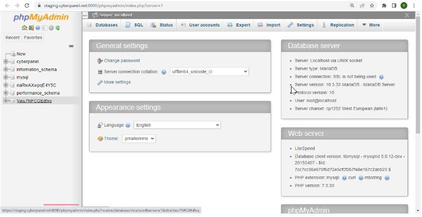Click the Home icon under phpMyAdmin logo
The height and width of the screenshot is (217, 422).
click(24, 27)
